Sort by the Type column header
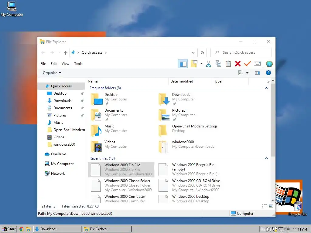This screenshot has height=233, width=311. pos(230,81)
